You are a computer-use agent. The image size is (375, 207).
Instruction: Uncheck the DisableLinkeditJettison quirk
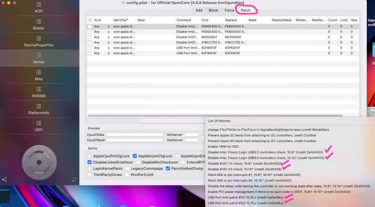click(90, 162)
